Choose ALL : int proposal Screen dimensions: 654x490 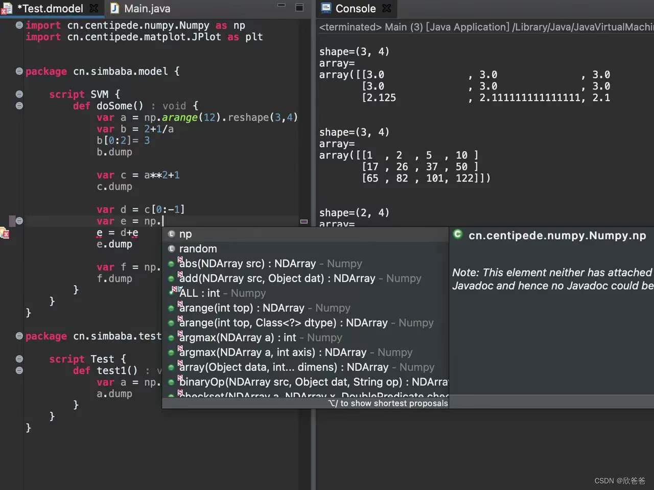point(306,293)
